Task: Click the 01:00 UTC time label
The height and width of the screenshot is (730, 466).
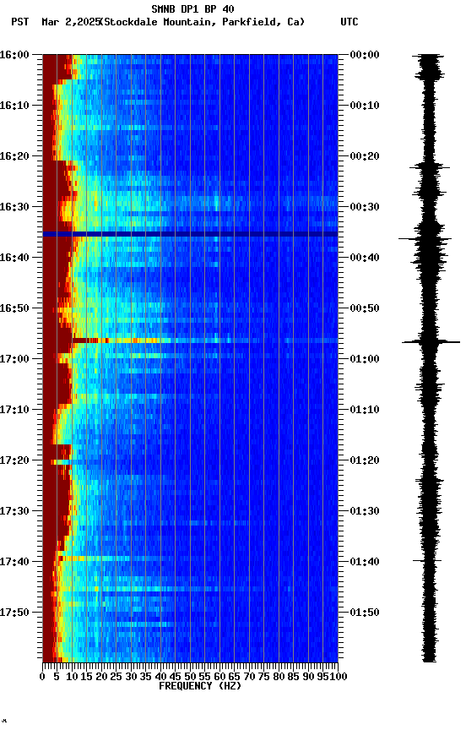Action: click(x=365, y=359)
